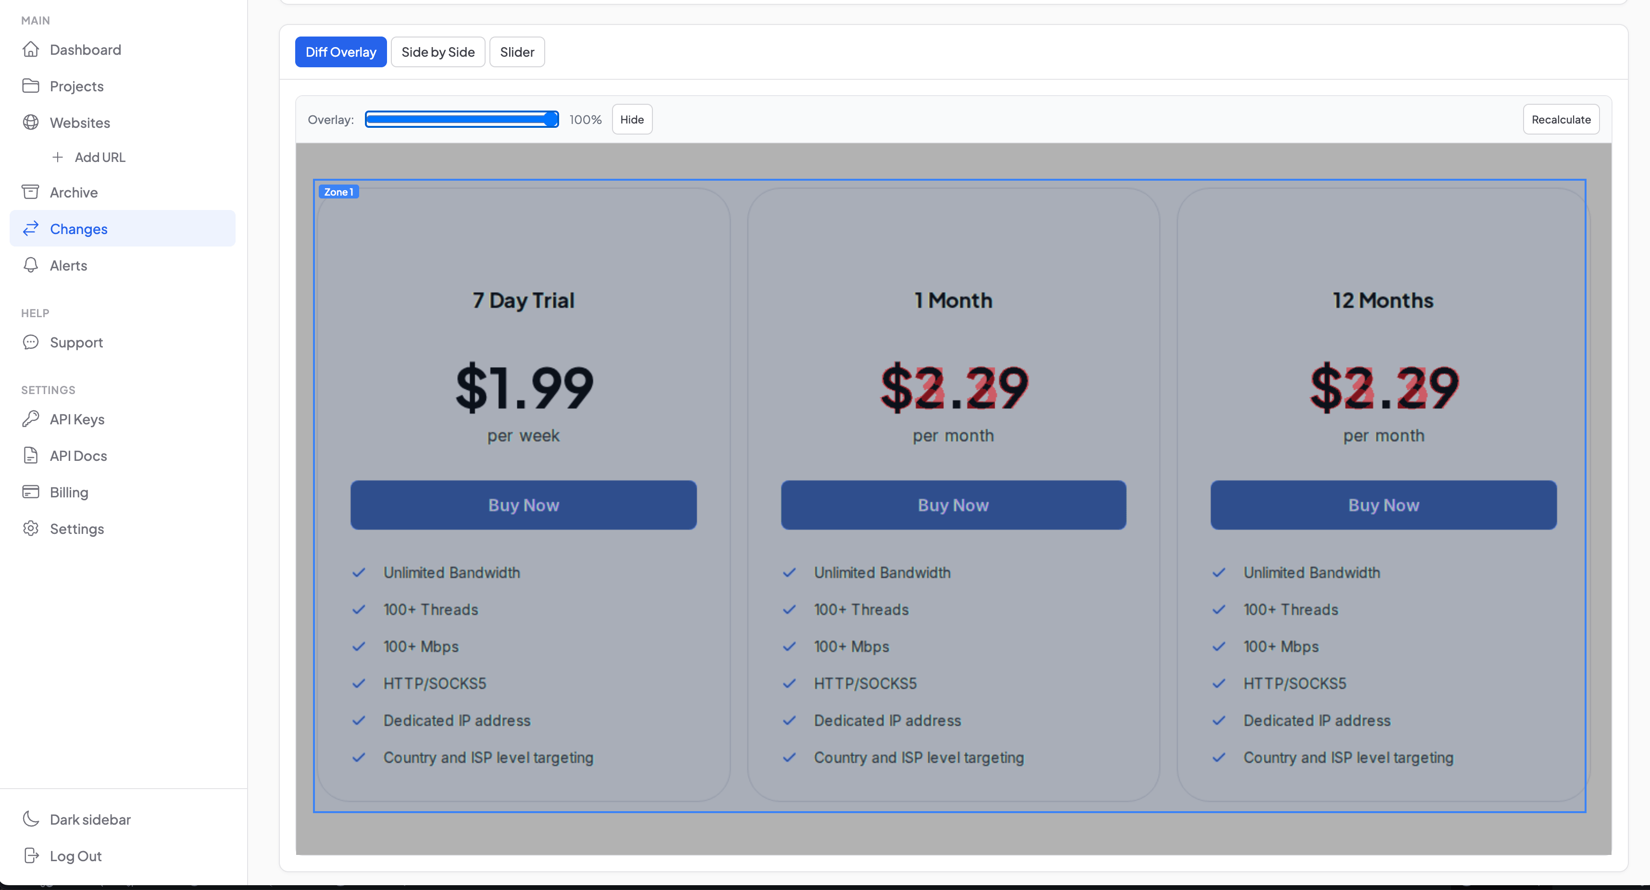Click the Billing card icon
Viewport: 1650px width, 890px height.
click(x=31, y=492)
